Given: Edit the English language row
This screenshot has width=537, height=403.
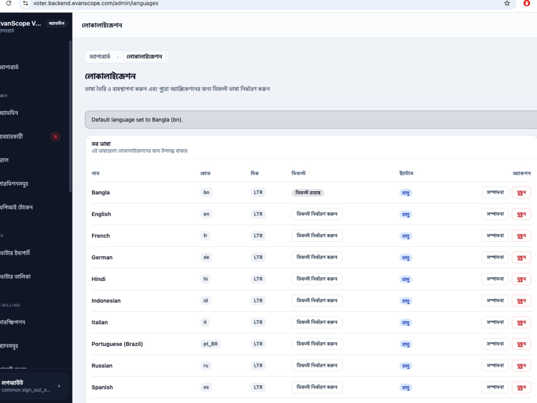Looking at the screenshot, I should click(x=495, y=214).
